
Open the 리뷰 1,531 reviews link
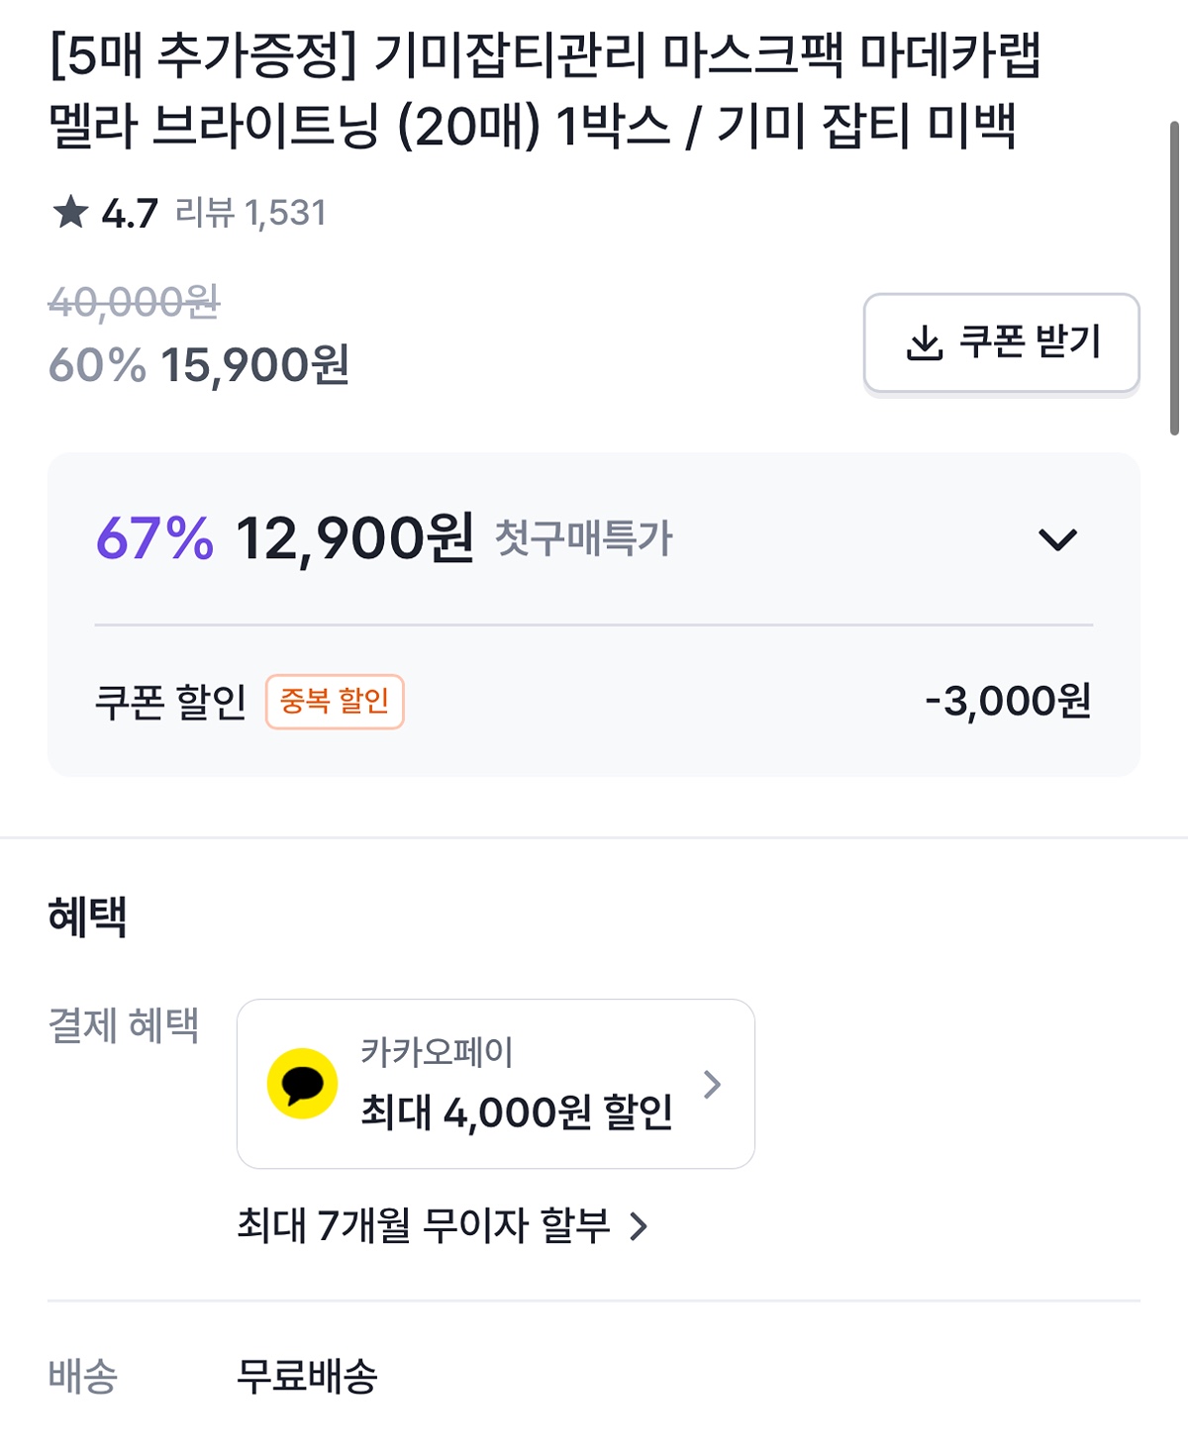coord(250,213)
